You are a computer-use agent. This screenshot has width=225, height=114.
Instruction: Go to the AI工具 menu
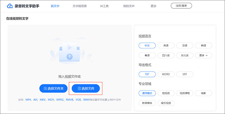(104, 6)
